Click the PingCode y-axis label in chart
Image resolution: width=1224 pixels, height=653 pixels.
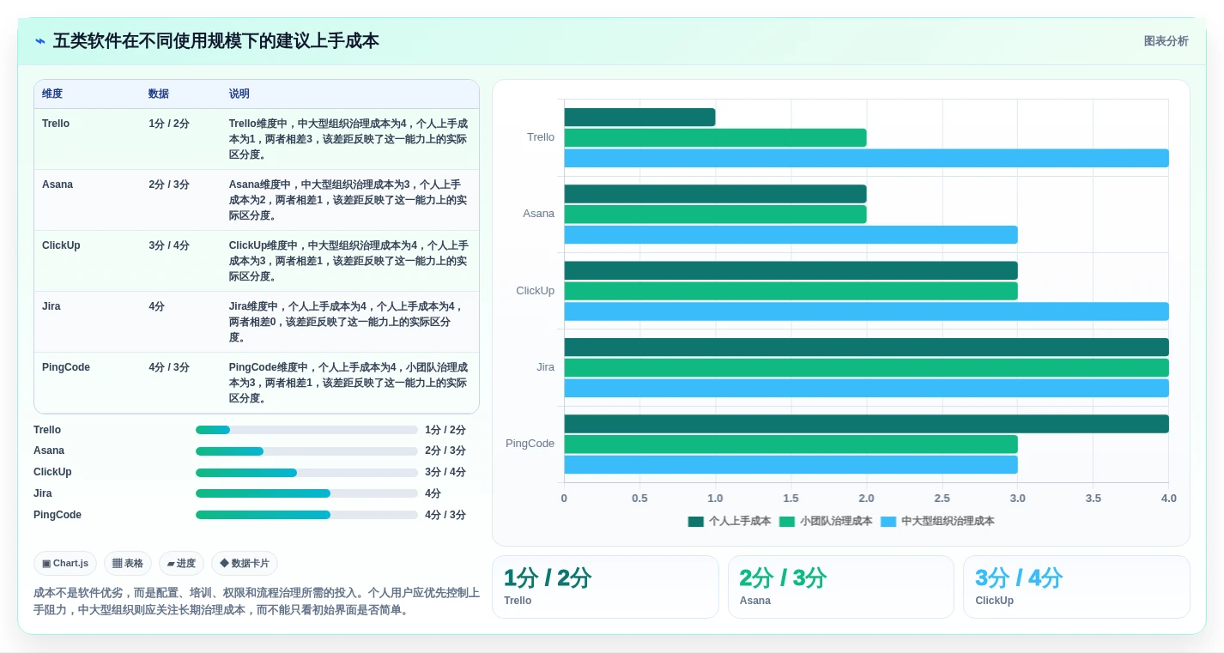530,444
